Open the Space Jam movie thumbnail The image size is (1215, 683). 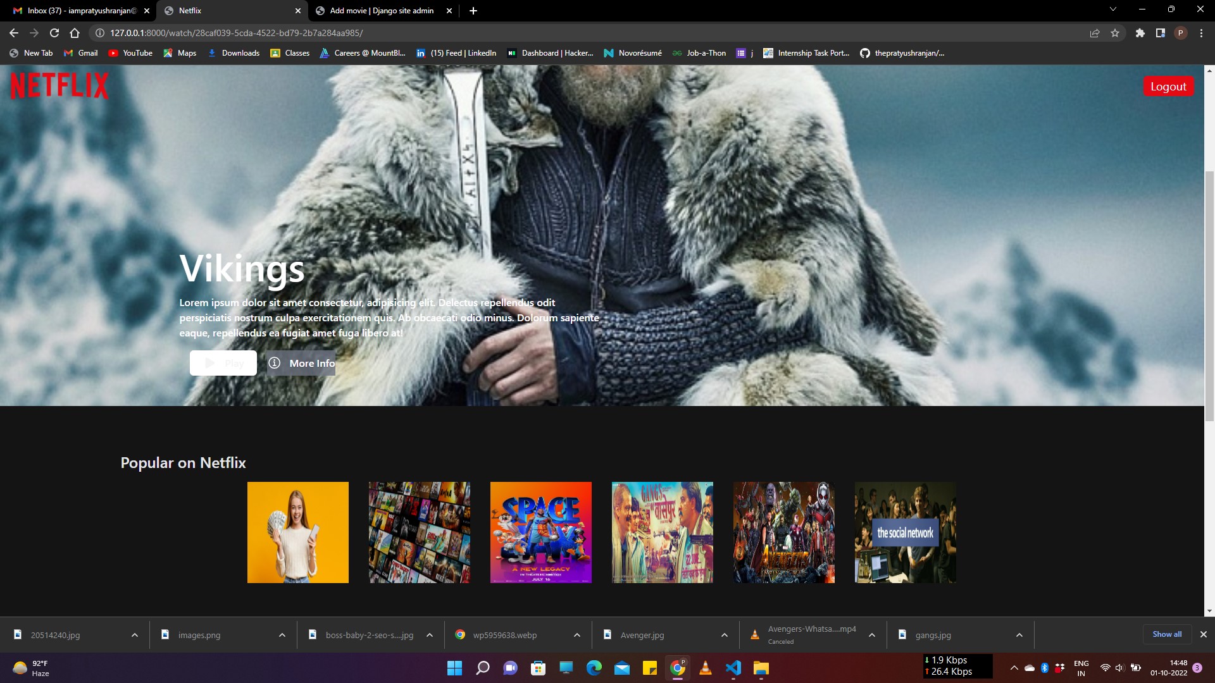coord(540,532)
